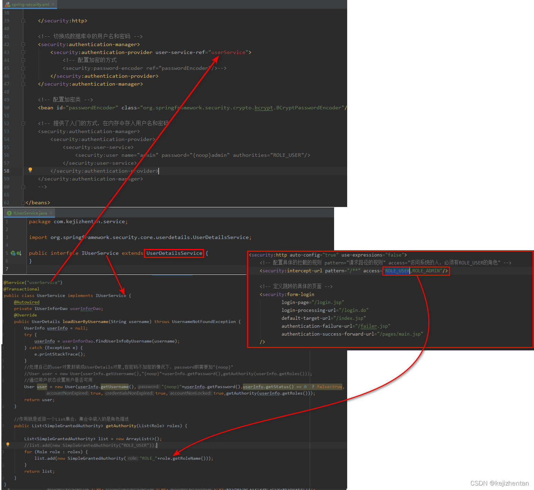Click the "return user;" statement

[x=39, y=400]
